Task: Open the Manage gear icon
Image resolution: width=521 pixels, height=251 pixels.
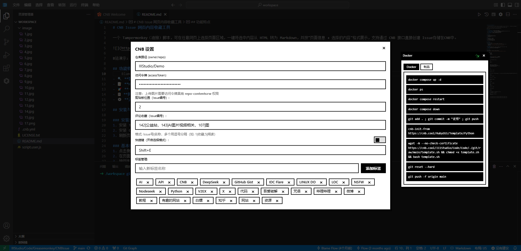Action: [7, 239]
